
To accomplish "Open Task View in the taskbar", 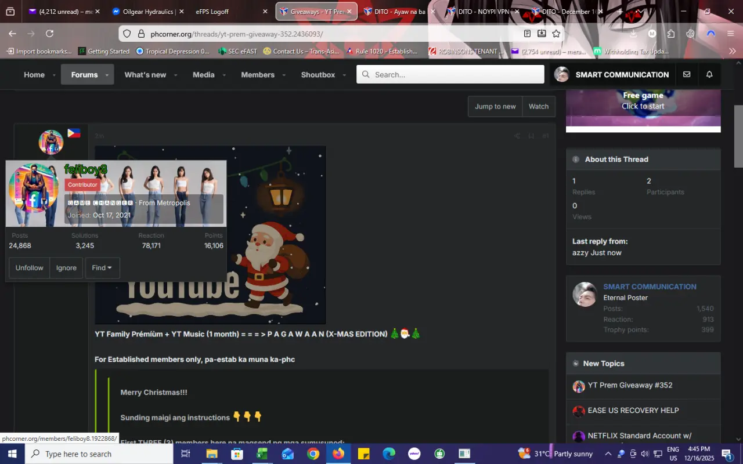I will [186, 454].
